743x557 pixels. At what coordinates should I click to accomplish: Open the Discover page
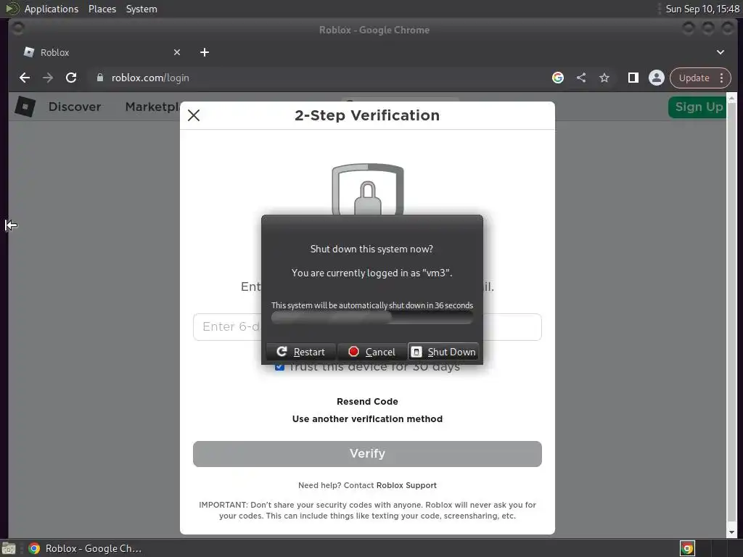click(x=75, y=107)
